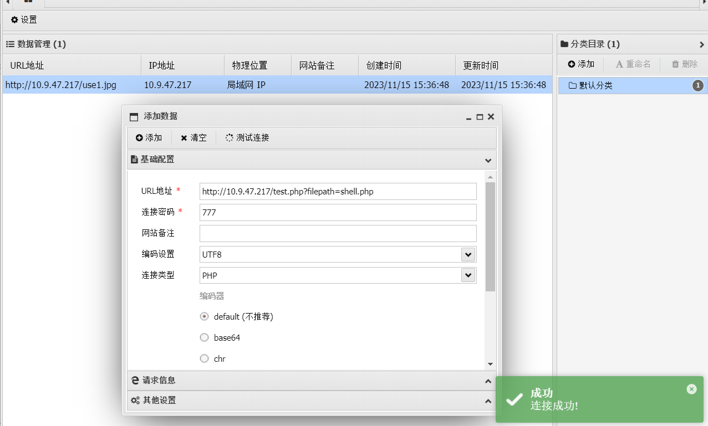The image size is (708, 426).
Task: Sort by URL地址 column header
Action: click(72, 65)
